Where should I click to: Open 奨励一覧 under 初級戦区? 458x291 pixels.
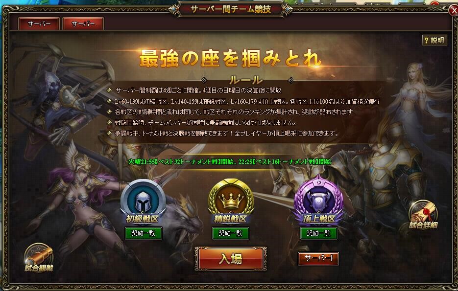(x=143, y=233)
